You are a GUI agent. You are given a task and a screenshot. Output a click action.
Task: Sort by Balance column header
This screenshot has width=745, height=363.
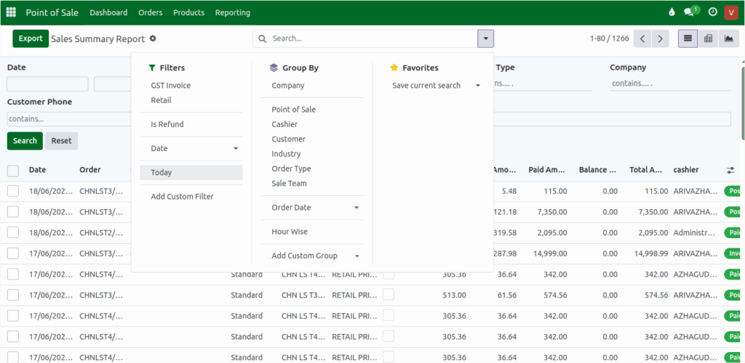597,170
